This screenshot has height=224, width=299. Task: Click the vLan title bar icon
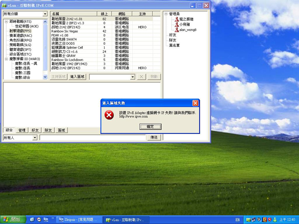coord(4,5)
